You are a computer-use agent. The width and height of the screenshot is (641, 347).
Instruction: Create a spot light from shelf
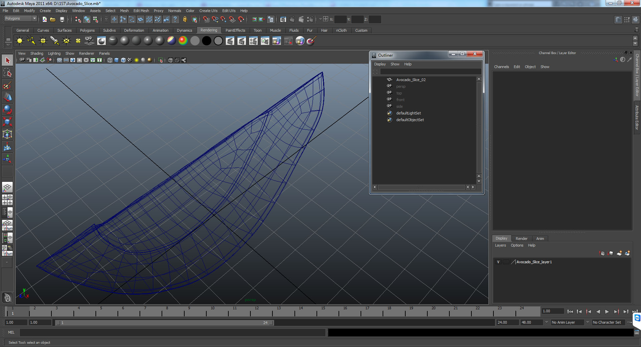(55, 41)
